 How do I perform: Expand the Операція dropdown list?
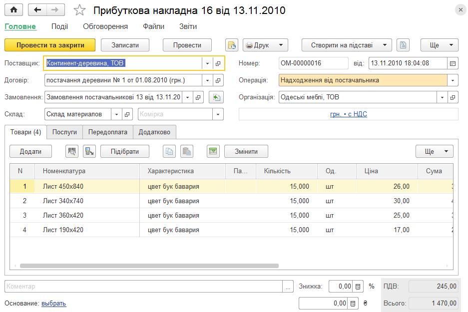coord(453,80)
